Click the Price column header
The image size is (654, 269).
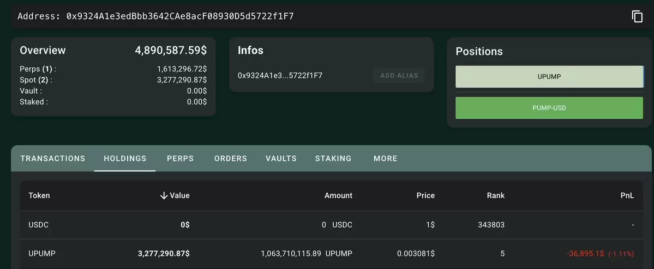[425, 195]
